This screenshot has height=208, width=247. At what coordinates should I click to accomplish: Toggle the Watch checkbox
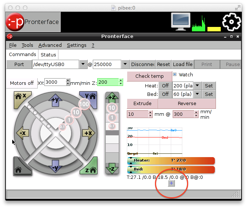tap(175, 74)
